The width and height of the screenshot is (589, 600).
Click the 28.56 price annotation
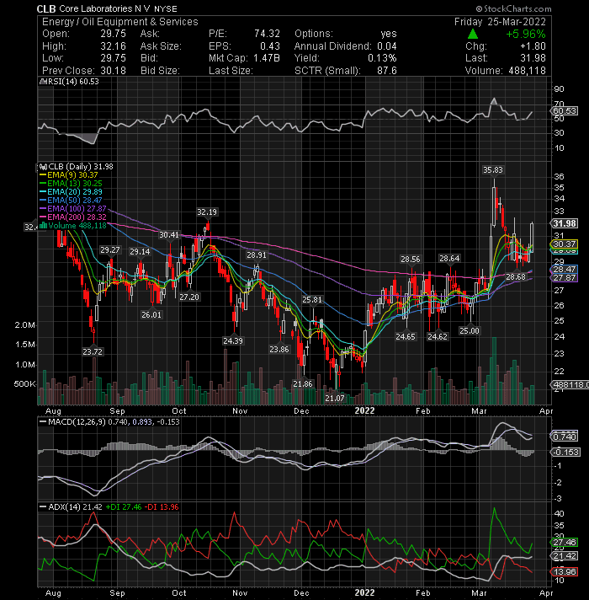click(x=411, y=260)
